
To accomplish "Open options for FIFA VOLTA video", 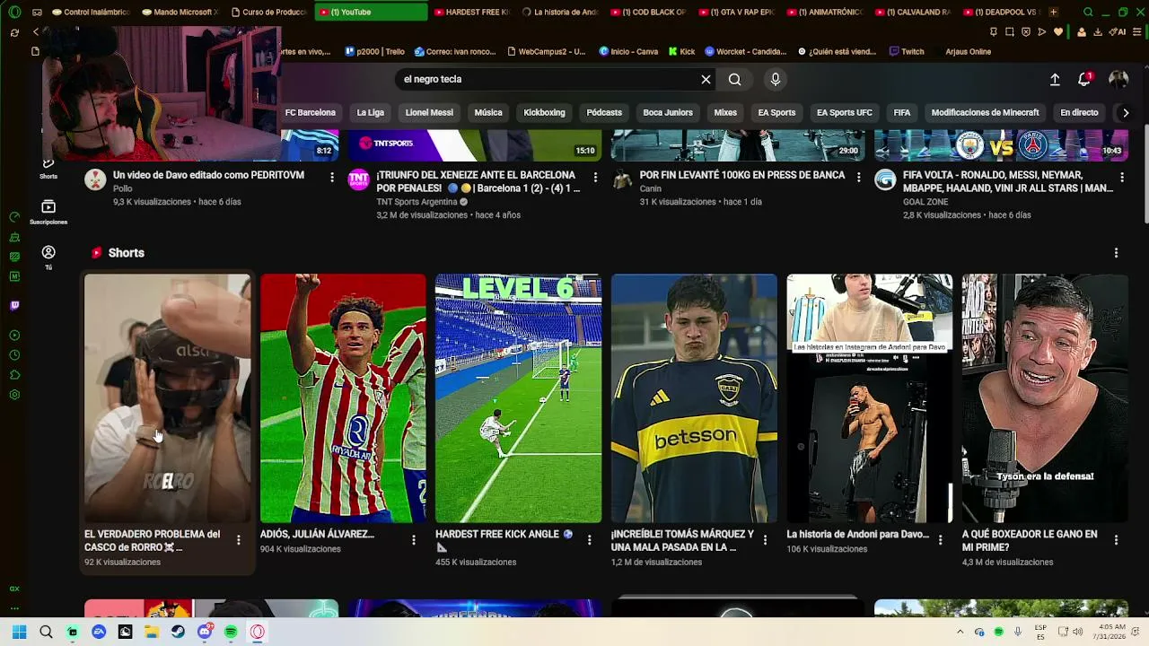I will pyautogui.click(x=1122, y=177).
